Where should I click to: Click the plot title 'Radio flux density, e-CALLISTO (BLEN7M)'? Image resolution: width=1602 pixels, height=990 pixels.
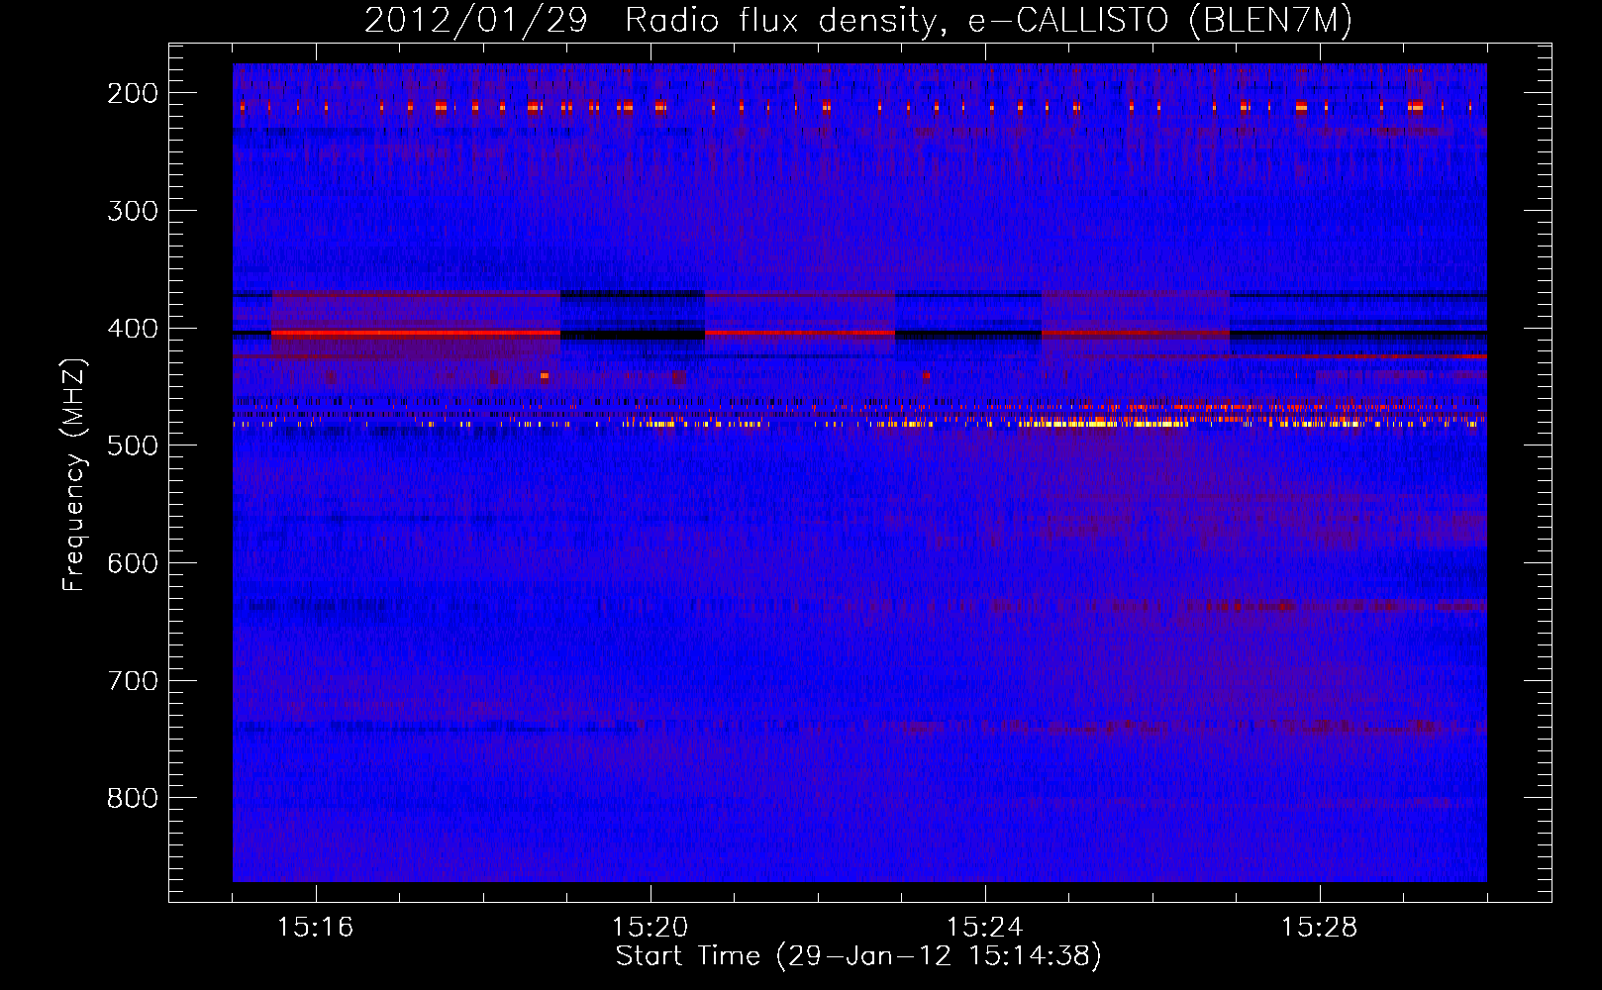pyautogui.click(x=988, y=21)
